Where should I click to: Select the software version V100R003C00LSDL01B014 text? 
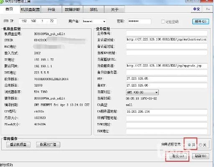51,79
